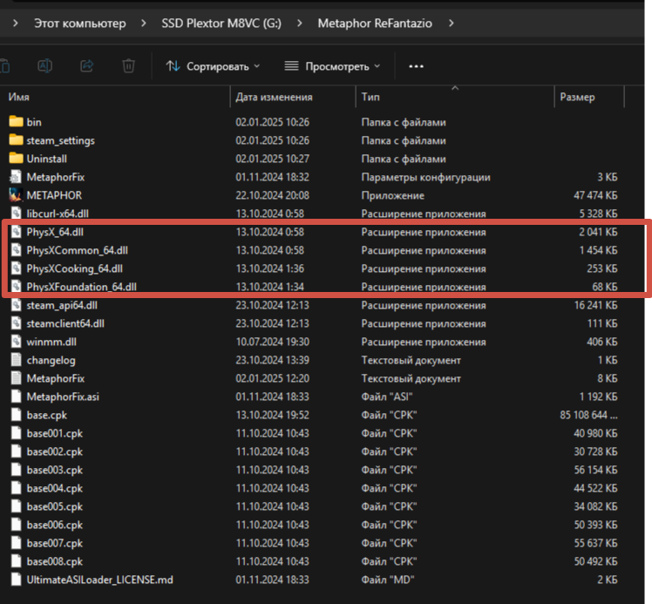Sort by the Дата изменения column header
Image resolution: width=652 pixels, height=604 pixels.
[x=274, y=97]
